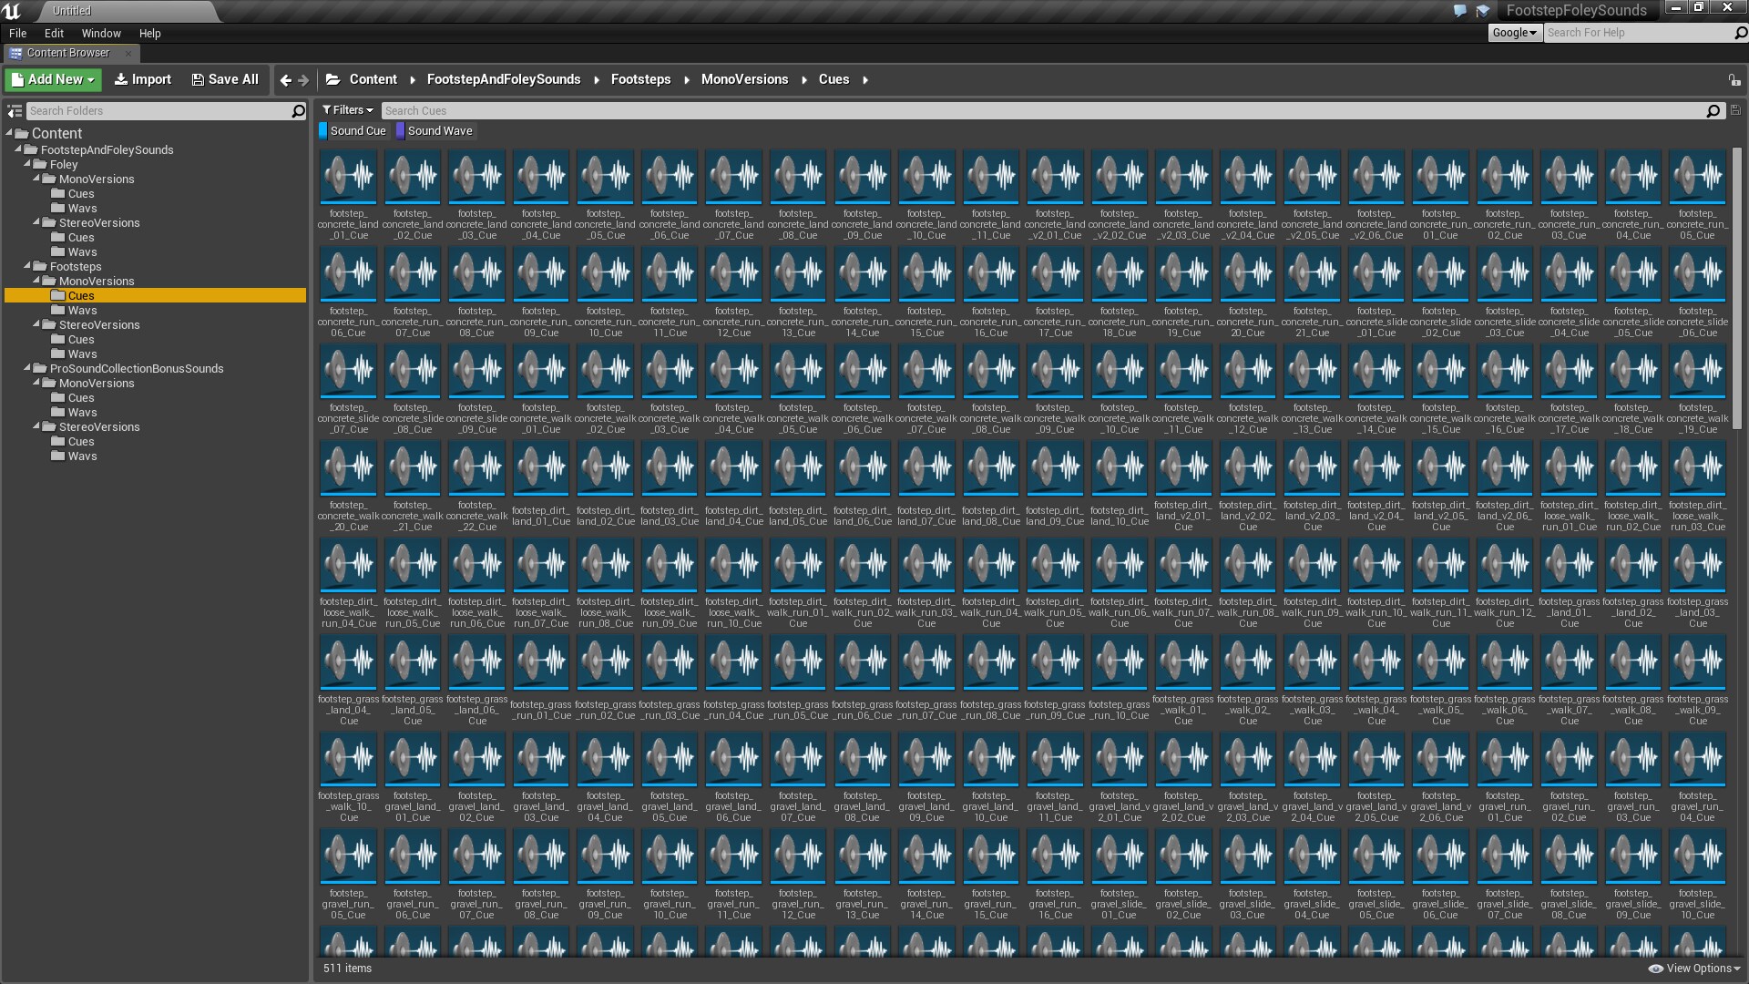Click save search as collection icon
The width and height of the screenshot is (1749, 984).
point(1735,110)
